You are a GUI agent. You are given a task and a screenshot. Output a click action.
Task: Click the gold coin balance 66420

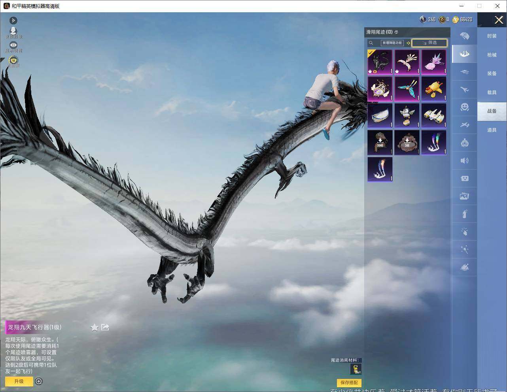click(462, 19)
